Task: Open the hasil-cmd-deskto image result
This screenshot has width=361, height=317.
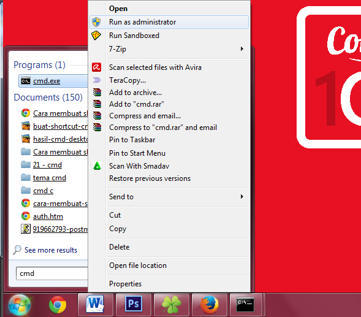Action: pyautogui.click(x=60, y=139)
